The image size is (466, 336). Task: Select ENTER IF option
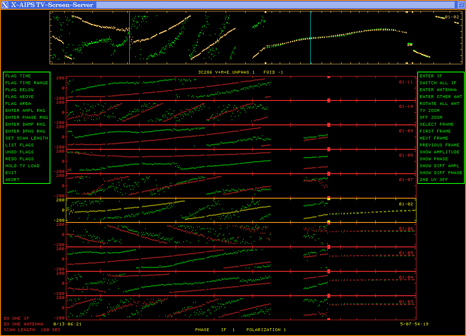coord(431,76)
